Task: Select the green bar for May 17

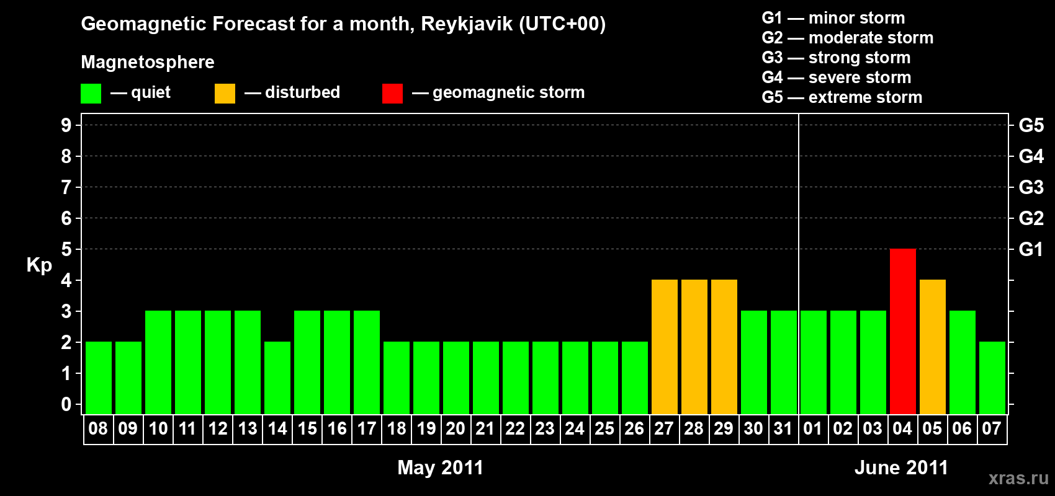Action: [367, 362]
